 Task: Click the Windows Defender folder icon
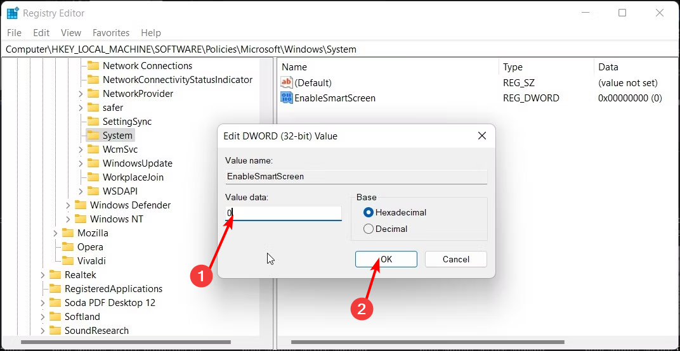pos(81,205)
